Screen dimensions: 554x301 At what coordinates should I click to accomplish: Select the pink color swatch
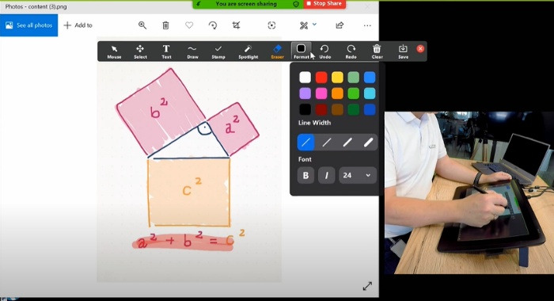click(321, 93)
